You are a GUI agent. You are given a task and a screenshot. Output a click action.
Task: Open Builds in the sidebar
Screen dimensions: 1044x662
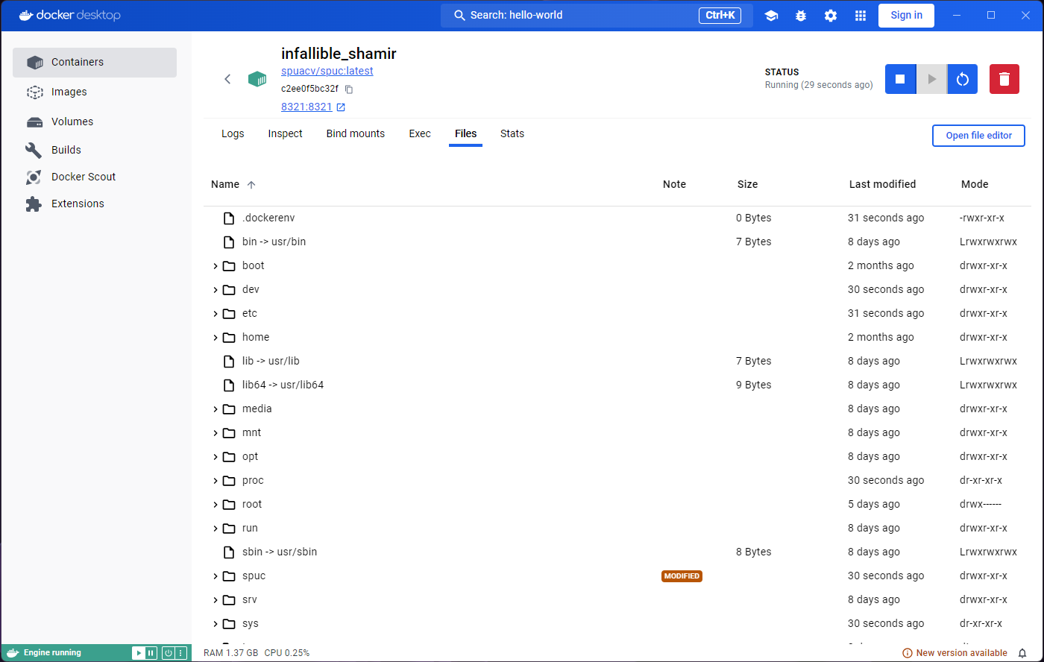coord(95,150)
